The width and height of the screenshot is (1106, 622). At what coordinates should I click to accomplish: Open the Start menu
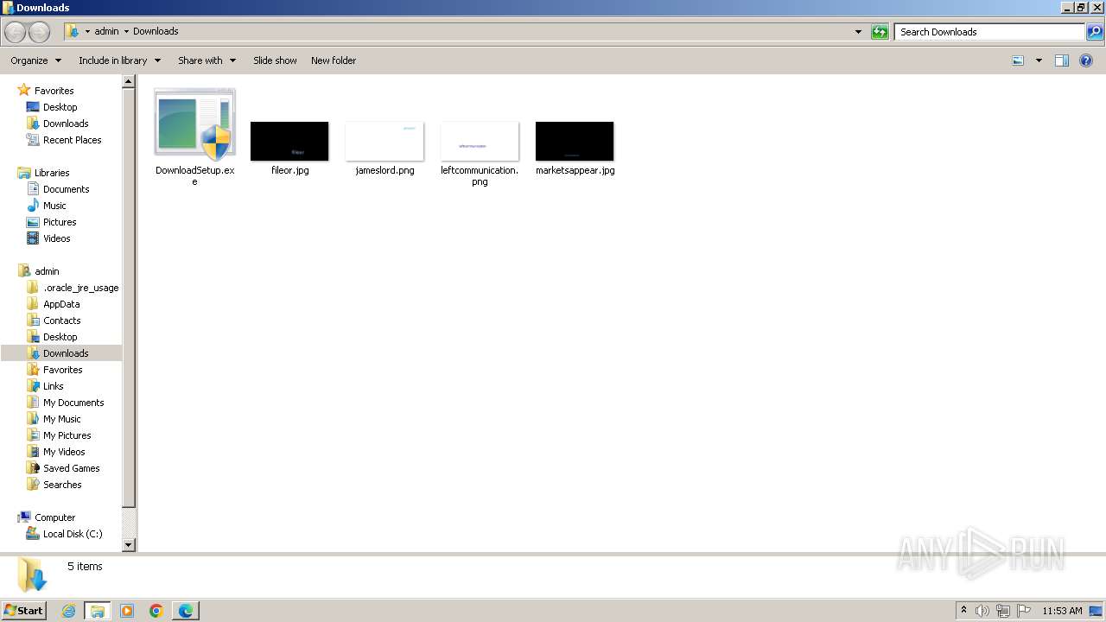point(23,611)
